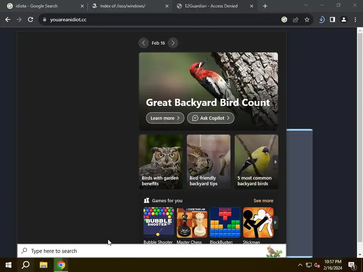
Task: Open File Explorer from taskbar
Action: click(x=43, y=265)
